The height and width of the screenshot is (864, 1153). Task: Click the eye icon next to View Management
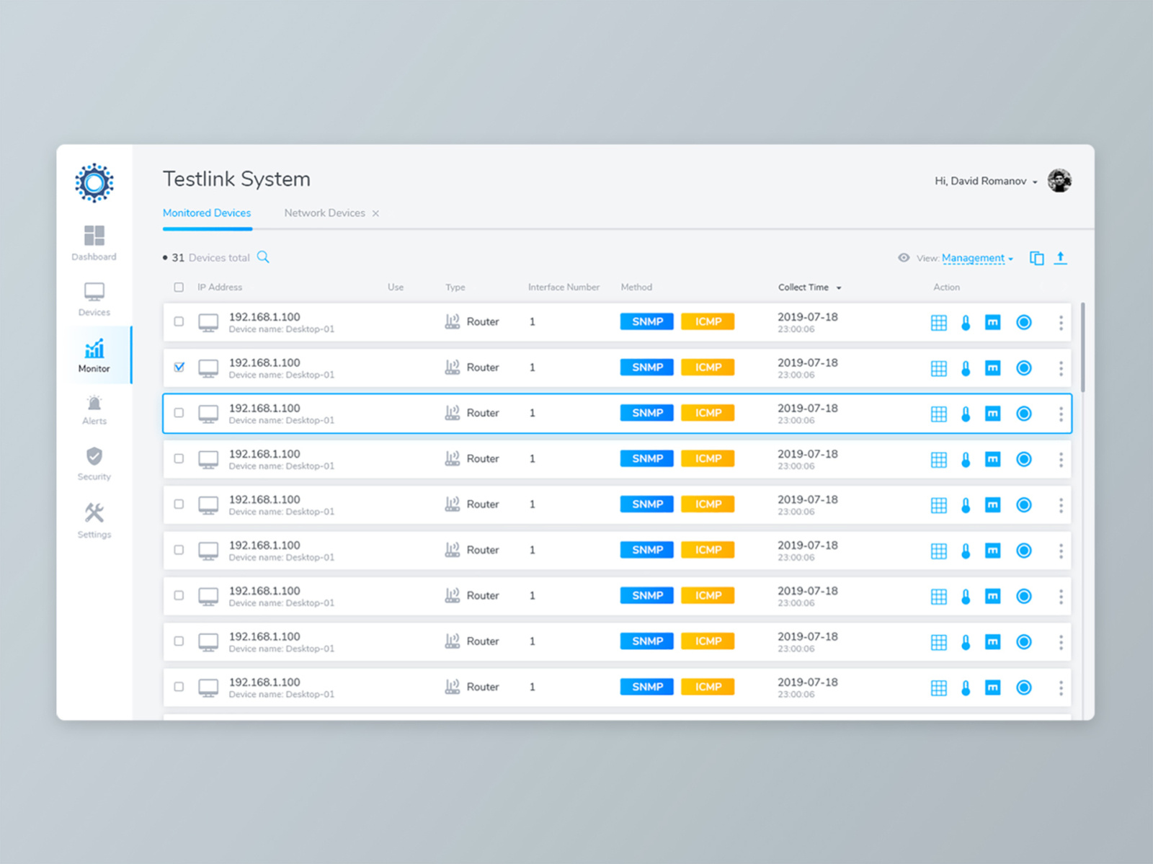click(x=904, y=257)
